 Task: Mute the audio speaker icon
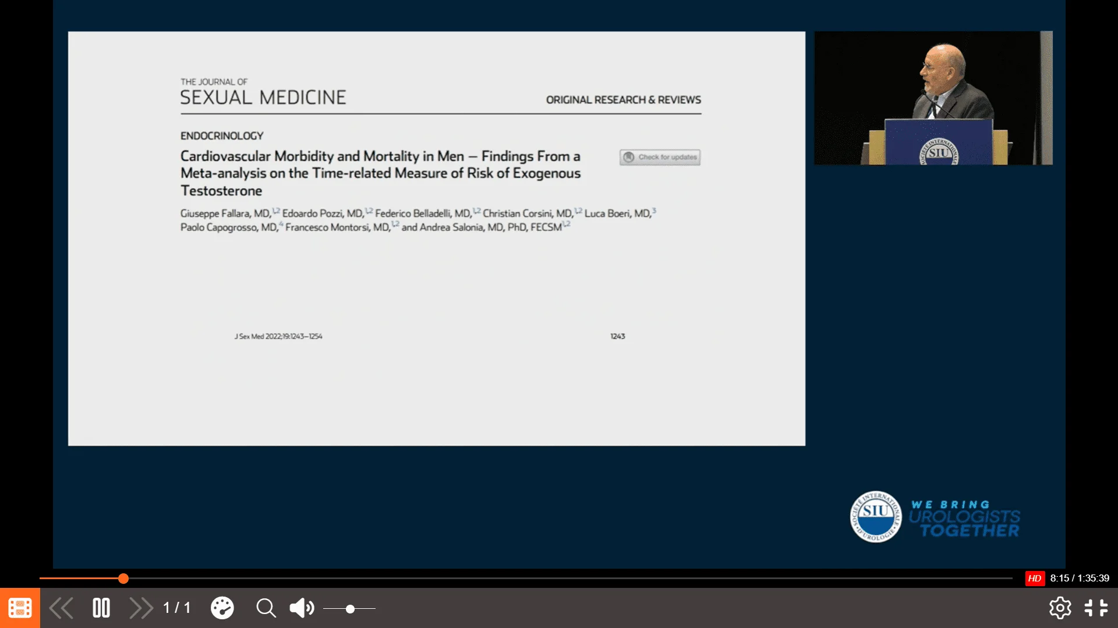[302, 608]
